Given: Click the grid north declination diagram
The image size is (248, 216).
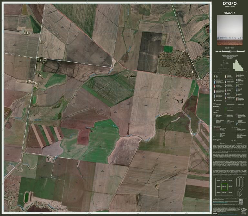Looking at the screenshot, I should [224, 64].
